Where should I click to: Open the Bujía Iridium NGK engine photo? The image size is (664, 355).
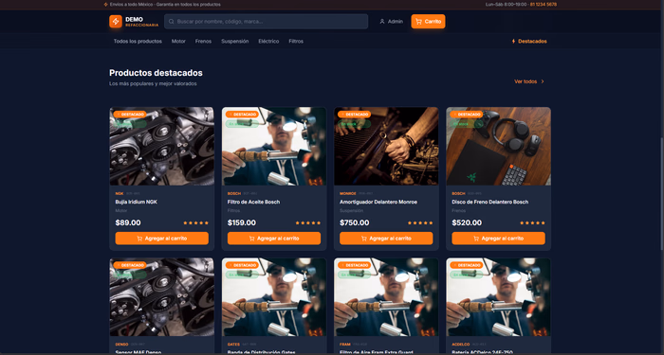162,146
